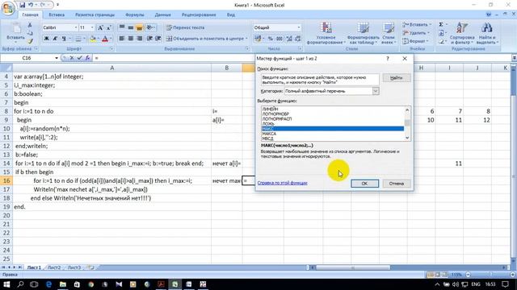Click the fill color bucket swatch
The height and width of the screenshot is (290, 517).
(93, 39)
